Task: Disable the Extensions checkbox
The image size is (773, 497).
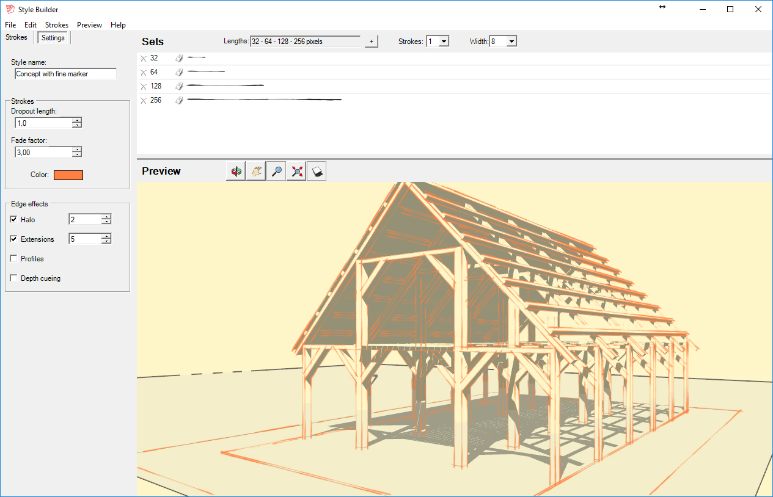Action: tap(14, 239)
